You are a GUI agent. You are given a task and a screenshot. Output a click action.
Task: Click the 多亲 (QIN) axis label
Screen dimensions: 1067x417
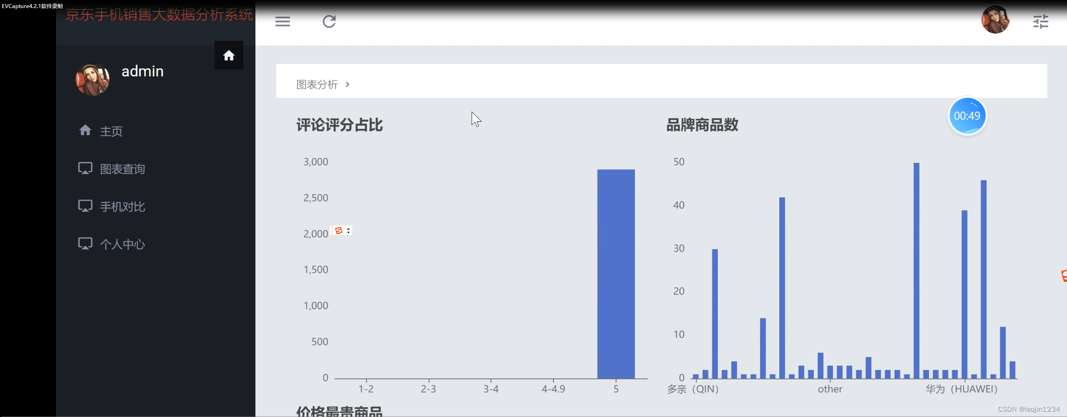click(693, 389)
